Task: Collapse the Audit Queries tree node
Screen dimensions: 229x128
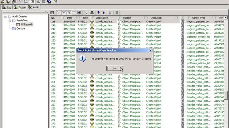Action: tap(5, 17)
